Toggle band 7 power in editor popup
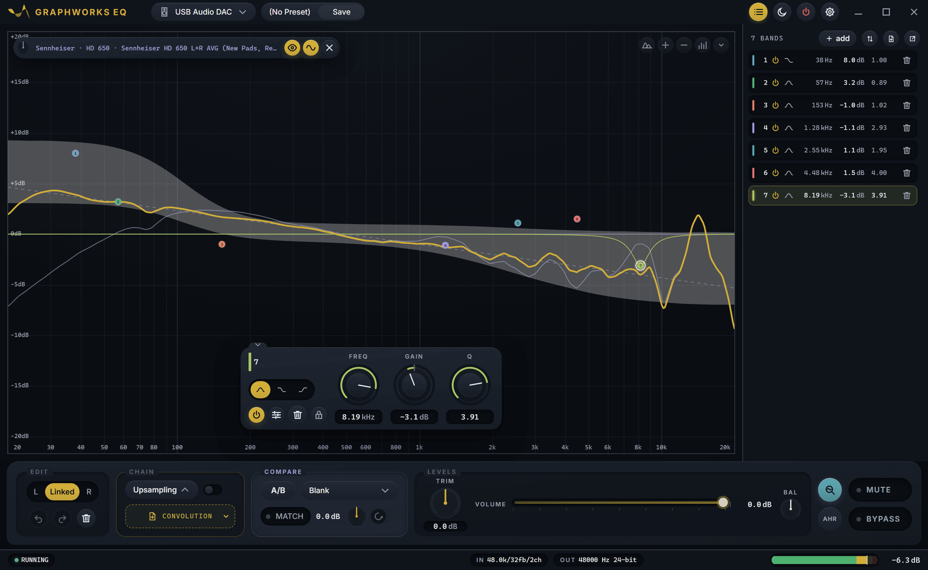This screenshot has width=928, height=570. point(256,415)
